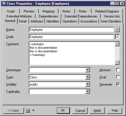
Task: Maximize the Class Properties window
Action: point(117,4)
